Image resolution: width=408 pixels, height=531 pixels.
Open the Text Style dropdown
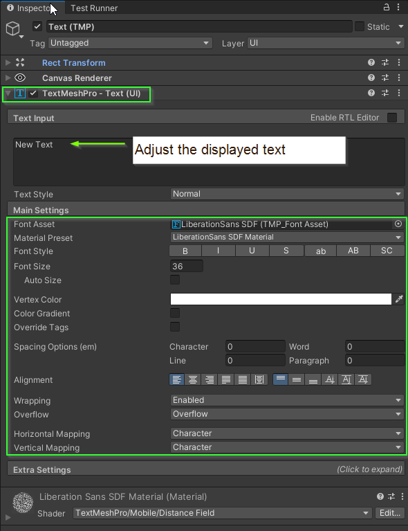pos(287,194)
